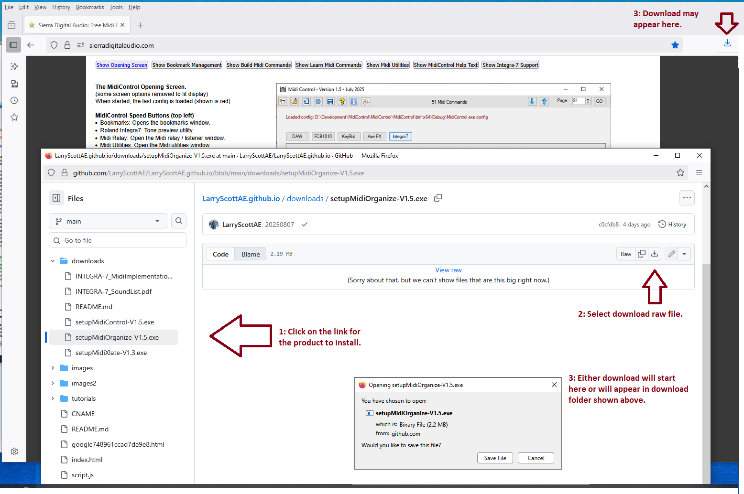Go back with the back arrow
The image size is (744, 494).
pyautogui.click(x=31, y=45)
